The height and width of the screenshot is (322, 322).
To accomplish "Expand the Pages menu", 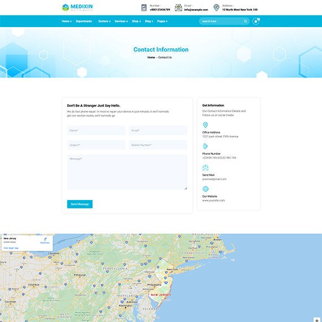I will pyautogui.click(x=162, y=21).
